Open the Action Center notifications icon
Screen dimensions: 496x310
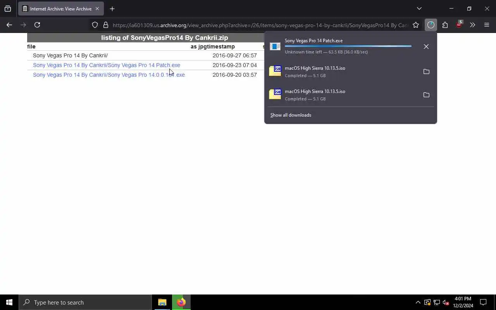pos(483,302)
